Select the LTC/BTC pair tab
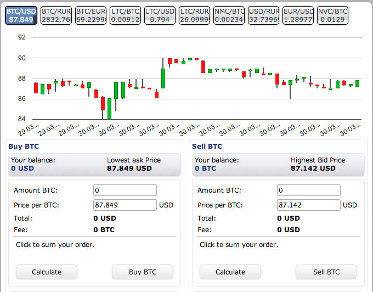373x292 pixels. pos(126,15)
